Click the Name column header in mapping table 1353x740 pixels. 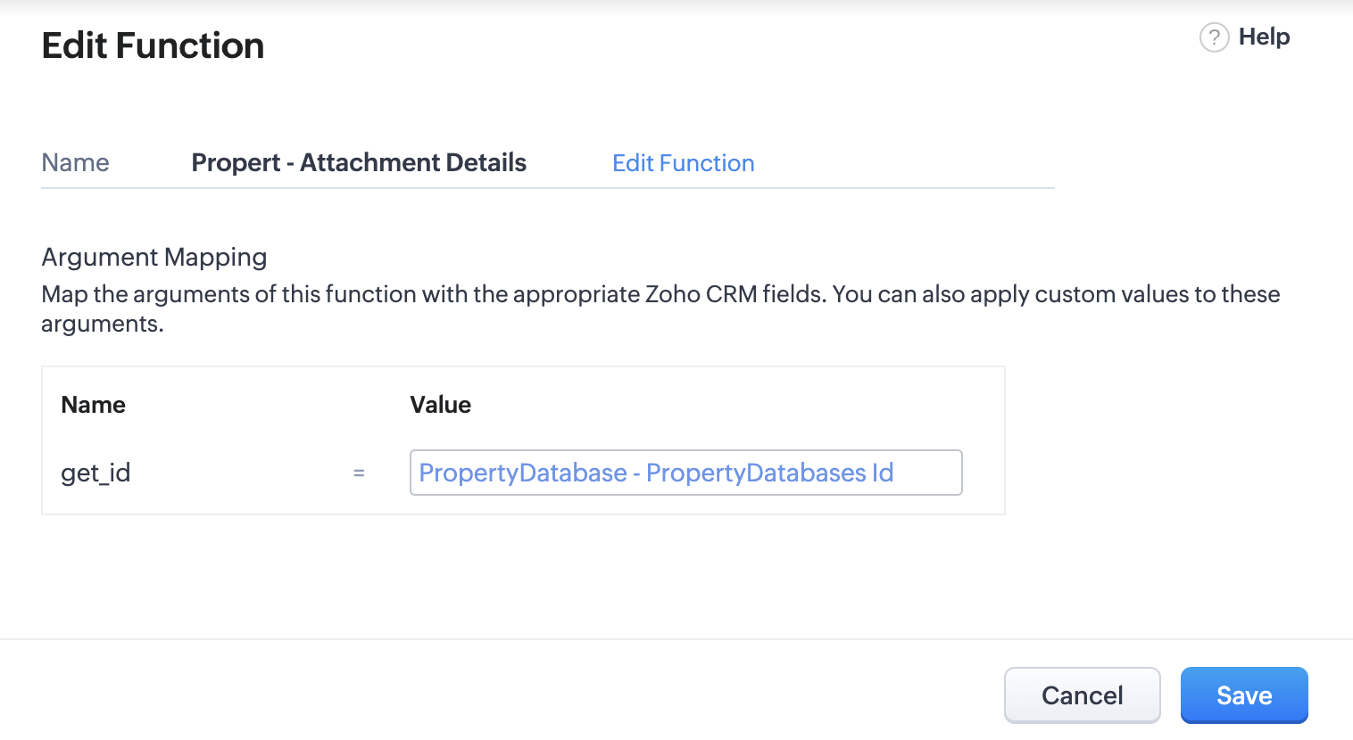click(93, 404)
